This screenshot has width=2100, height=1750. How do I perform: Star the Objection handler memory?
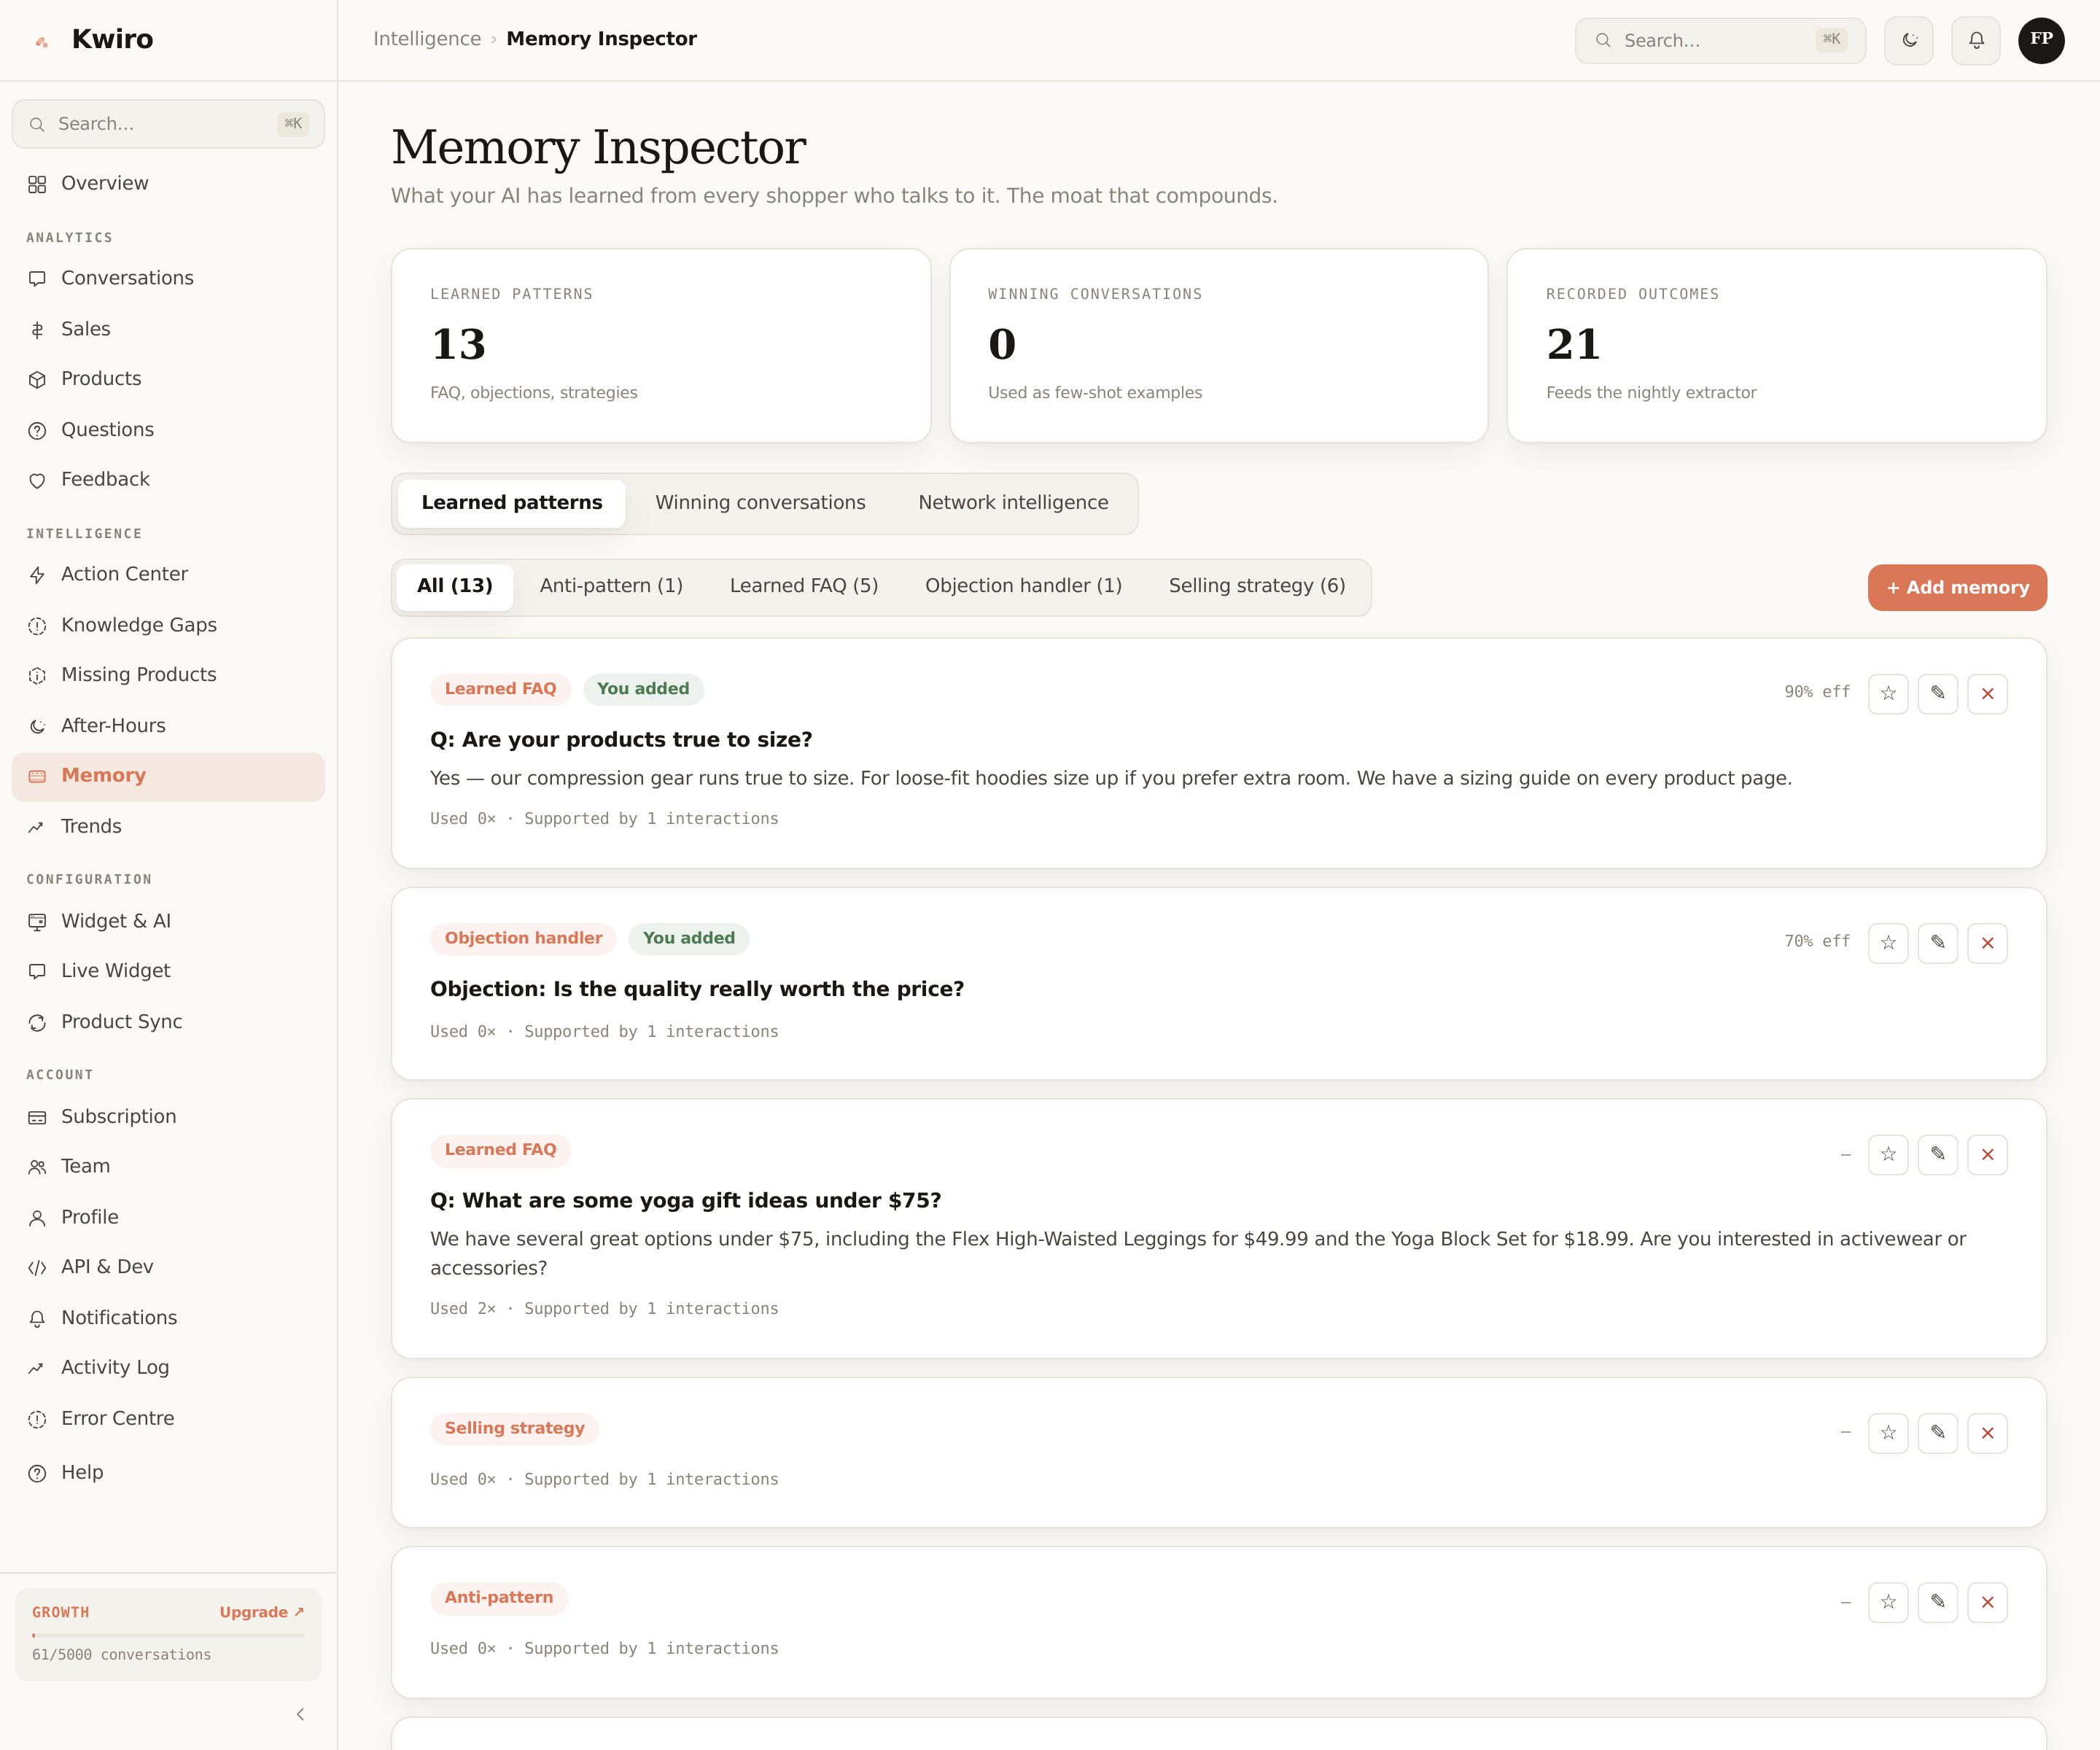pos(1888,943)
